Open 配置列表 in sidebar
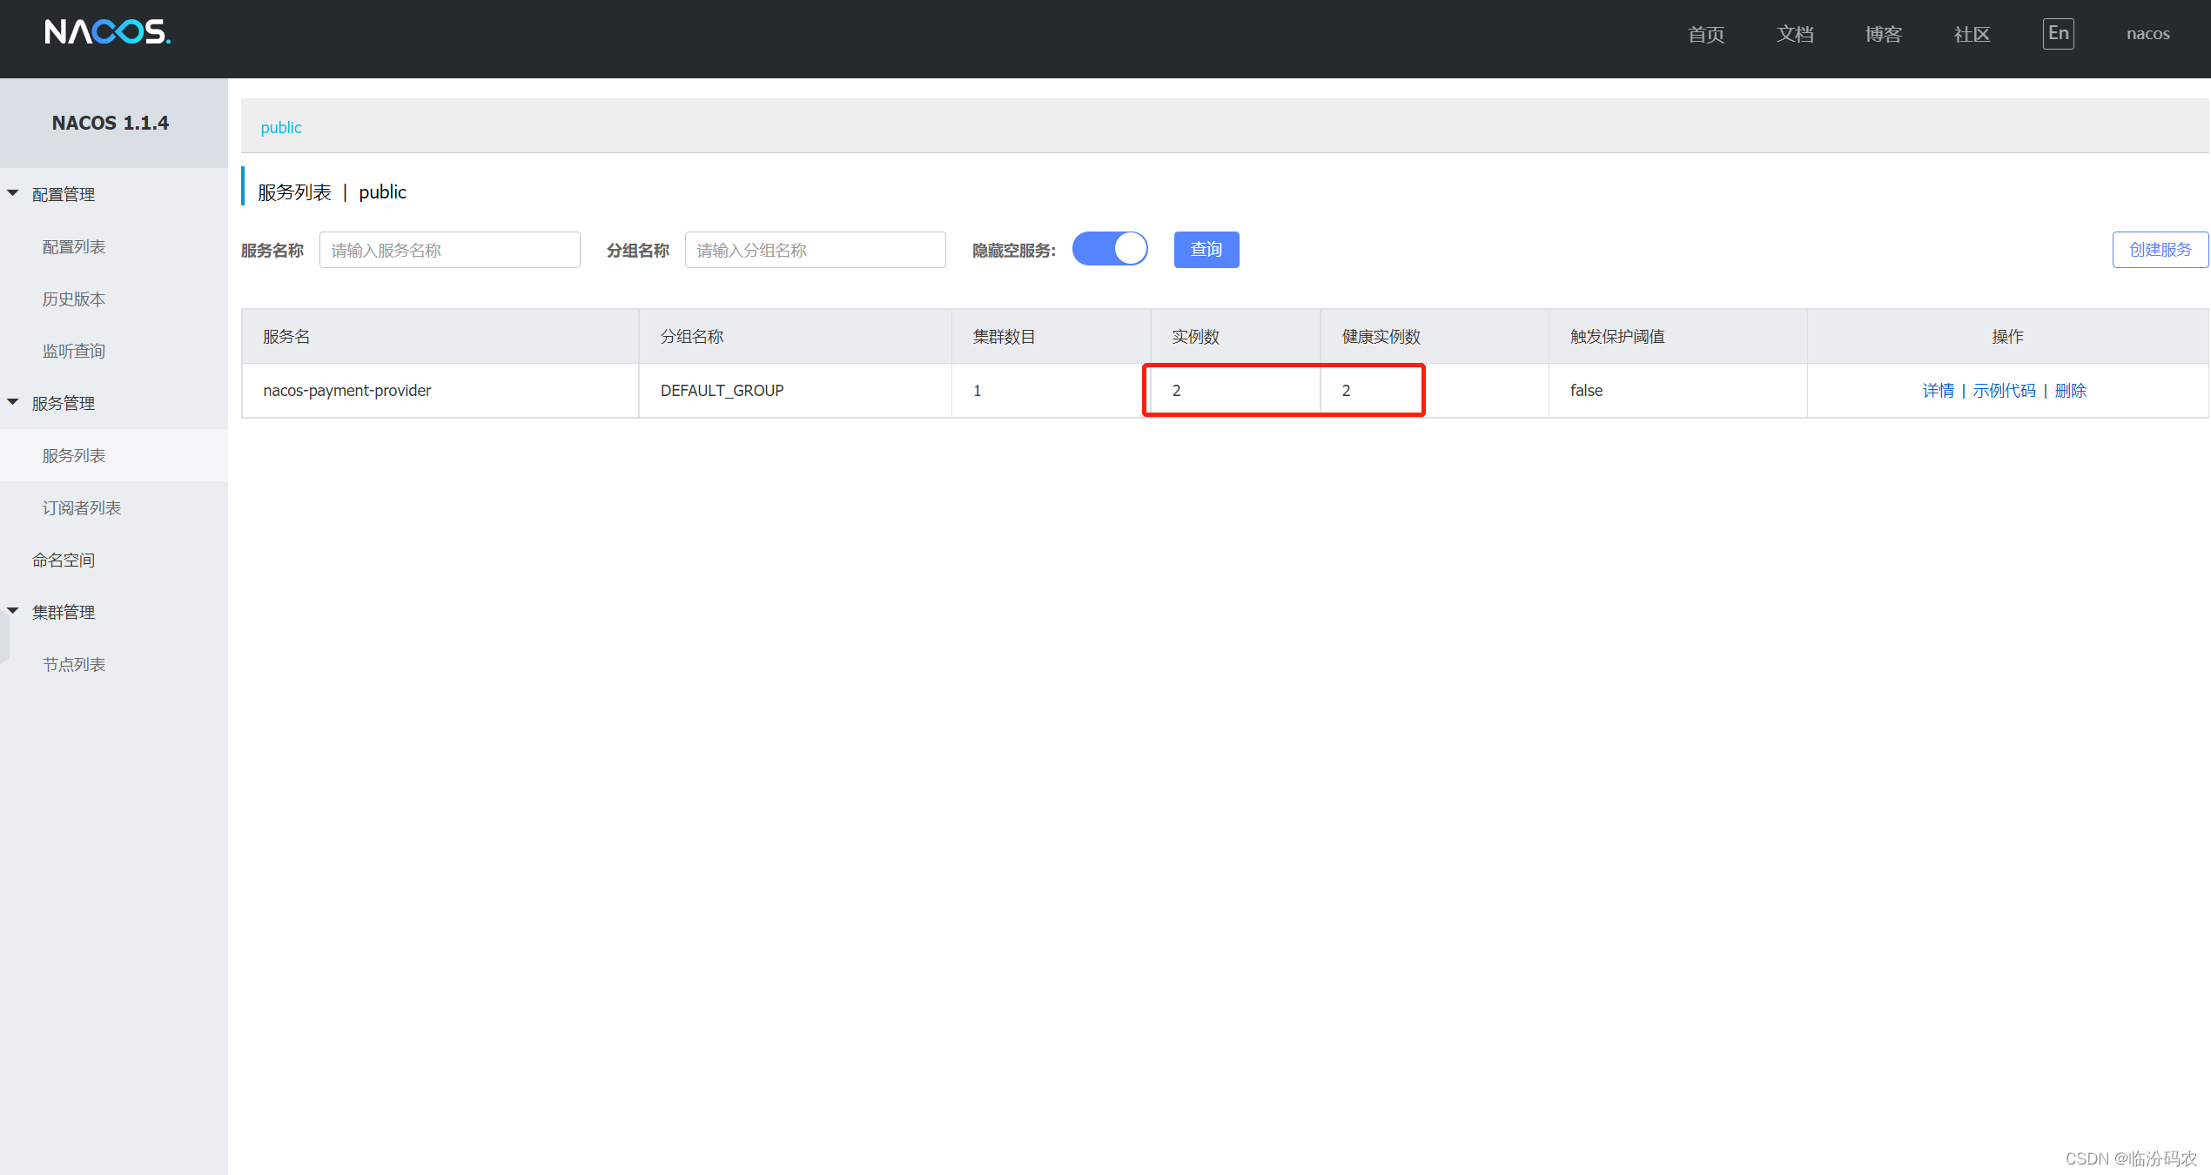The width and height of the screenshot is (2211, 1175). [74, 247]
